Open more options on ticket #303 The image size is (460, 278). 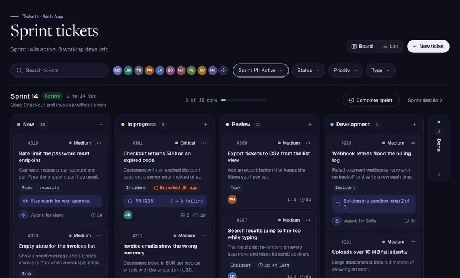tap(412, 242)
